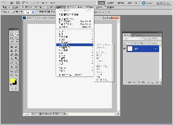
Task: Select the Zoom tool in the toolbox
Action: tap(16, 75)
